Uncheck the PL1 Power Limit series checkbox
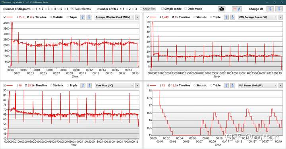Image resolution: width=286 pixels, height=149 pixels. point(148,85)
